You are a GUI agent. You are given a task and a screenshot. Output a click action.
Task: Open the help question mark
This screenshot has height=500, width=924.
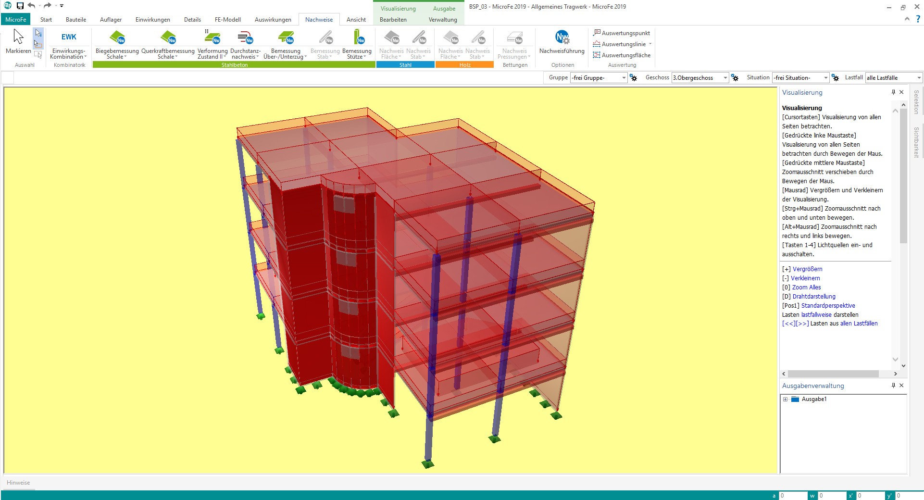click(x=918, y=19)
